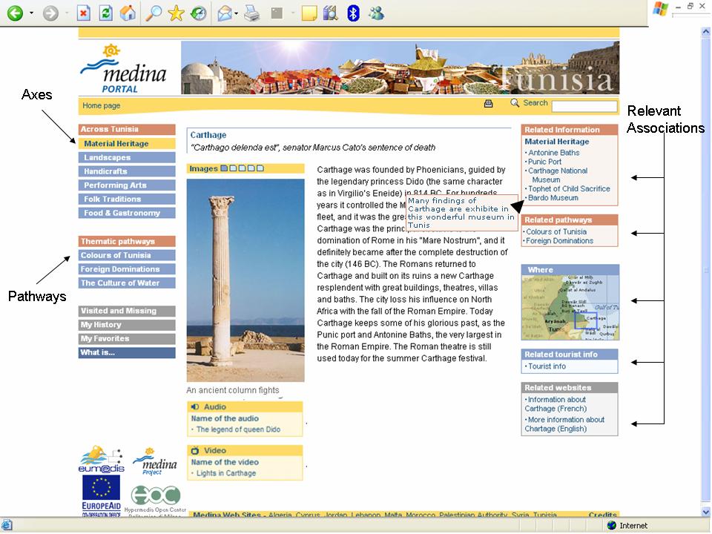Open Bardo Museum related link

(x=553, y=198)
